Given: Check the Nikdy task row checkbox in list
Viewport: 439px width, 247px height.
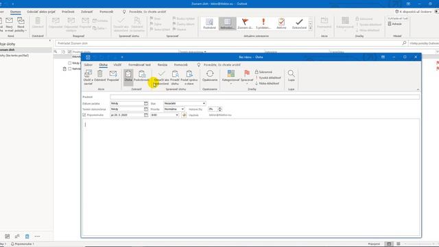Looking at the screenshot, I should (70, 63).
